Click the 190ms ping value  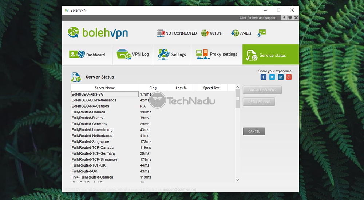[x=146, y=112]
